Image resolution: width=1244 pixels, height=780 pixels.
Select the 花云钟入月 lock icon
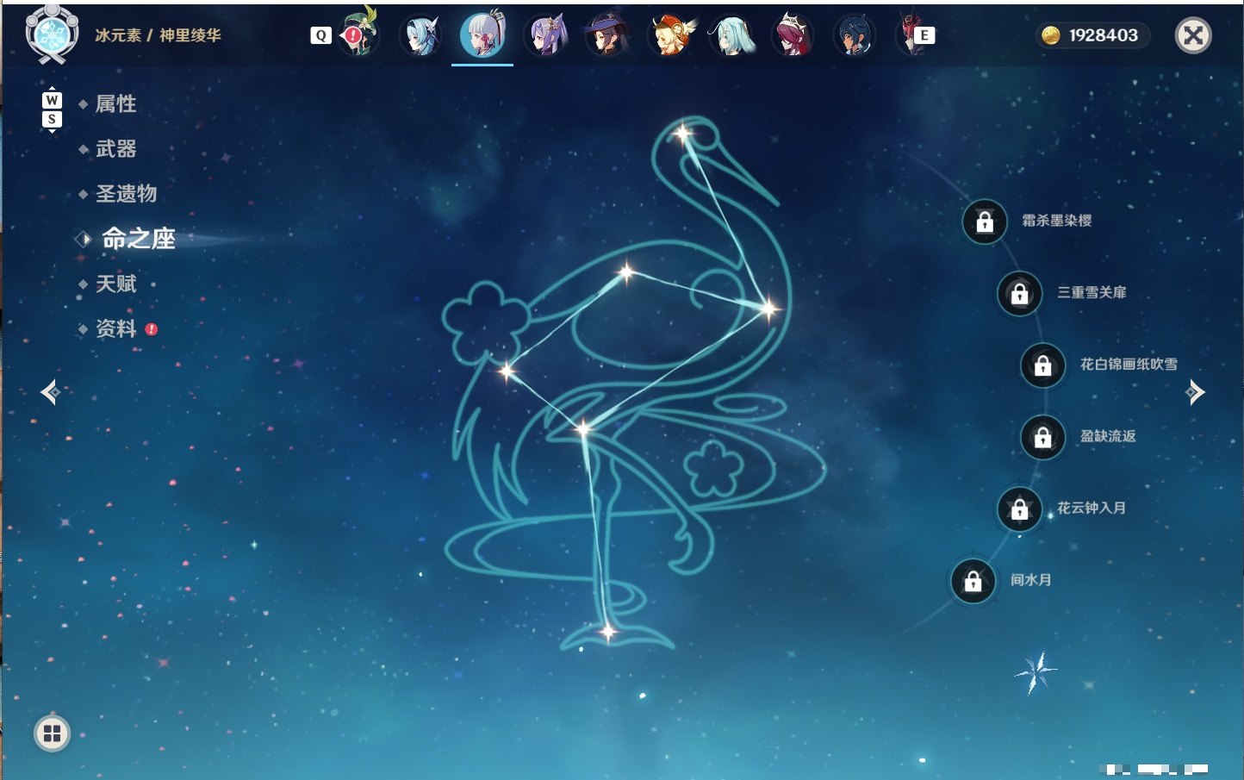pyautogui.click(x=1019, y=509)
